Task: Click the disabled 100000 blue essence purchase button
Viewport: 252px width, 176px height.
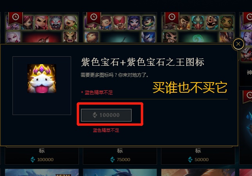Action: [106, 115]
